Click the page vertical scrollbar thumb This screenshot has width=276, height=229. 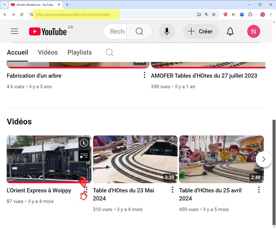(x=274, y=172)
